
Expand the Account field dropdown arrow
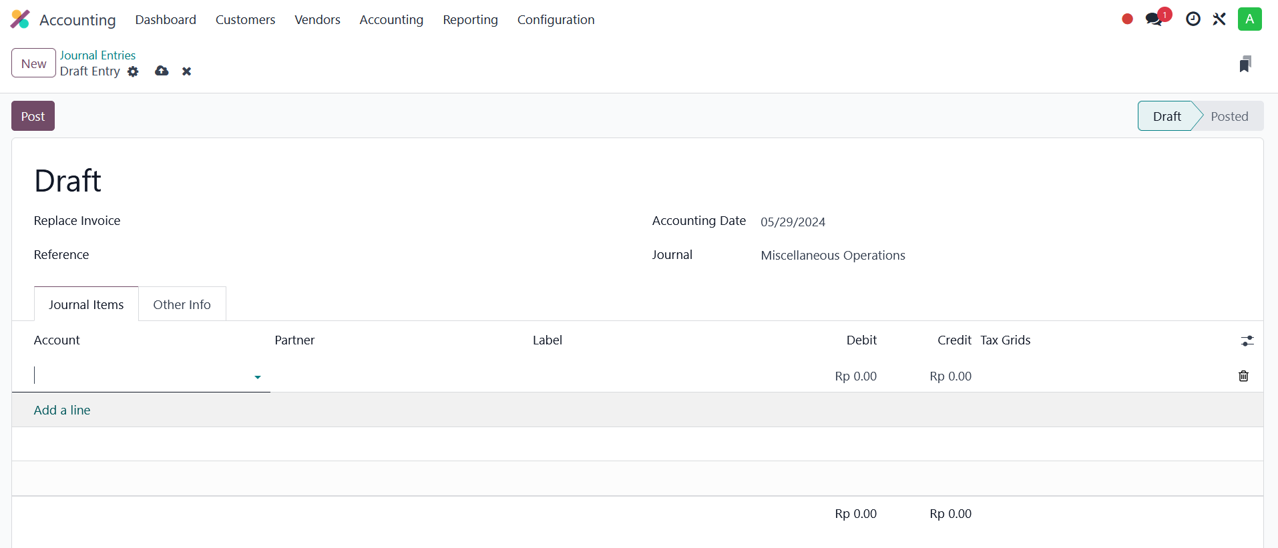pos(258,377)
